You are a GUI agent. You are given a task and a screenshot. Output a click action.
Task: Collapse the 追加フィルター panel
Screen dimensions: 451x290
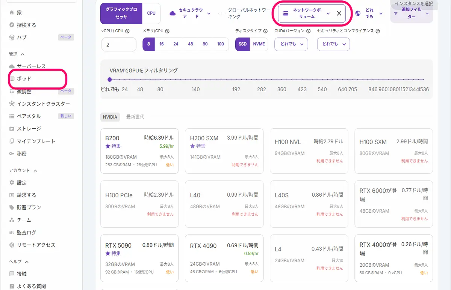pos(412,14)
